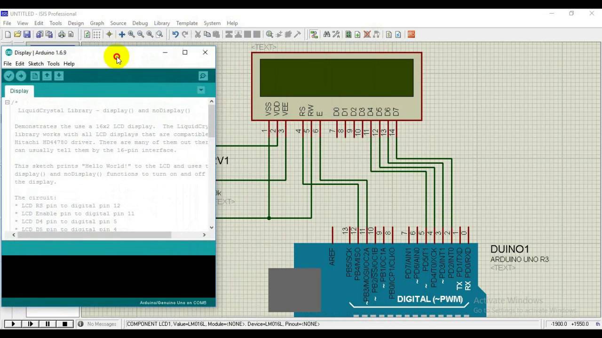Click the Arduino Verify checkmark button
Image resolution: width=602 pixels, height=338 pixels.
pos(9,76)
